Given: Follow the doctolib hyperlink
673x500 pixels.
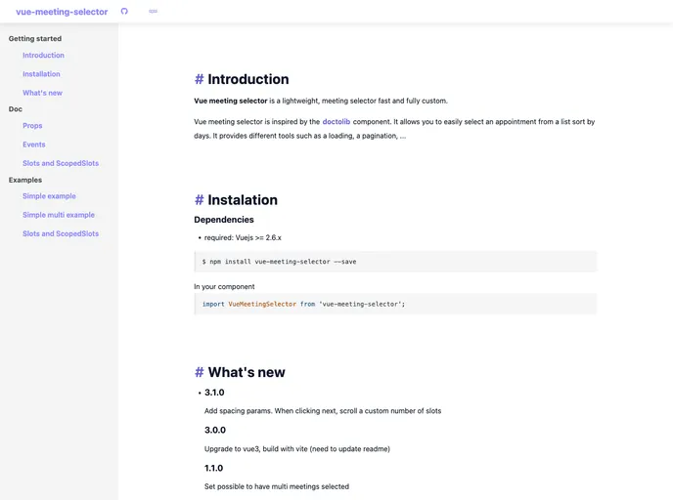Looking at the screenshot, I should (336, 122).
